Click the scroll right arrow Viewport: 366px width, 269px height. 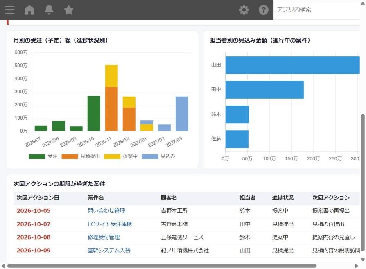coord(357,266)
